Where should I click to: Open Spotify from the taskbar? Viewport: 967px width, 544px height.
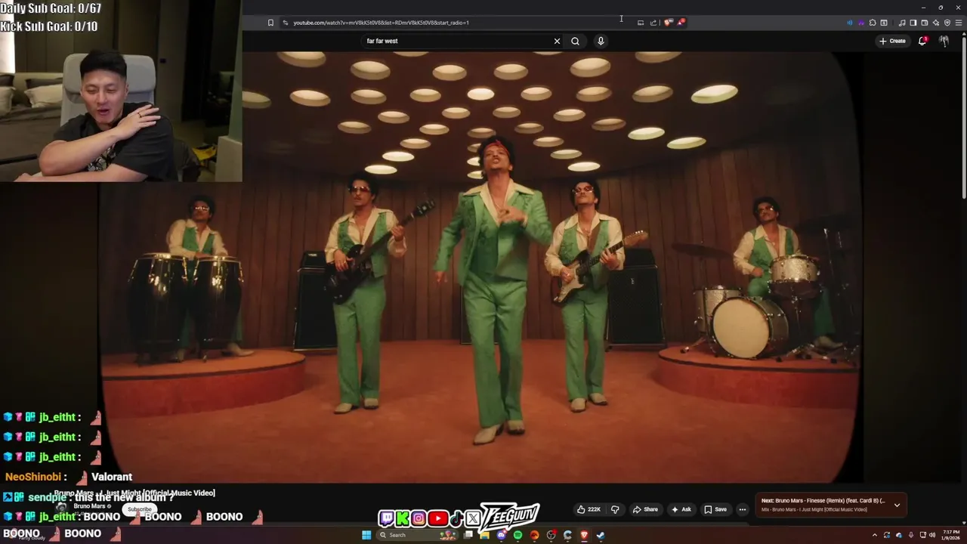click(x=517, y=535)
